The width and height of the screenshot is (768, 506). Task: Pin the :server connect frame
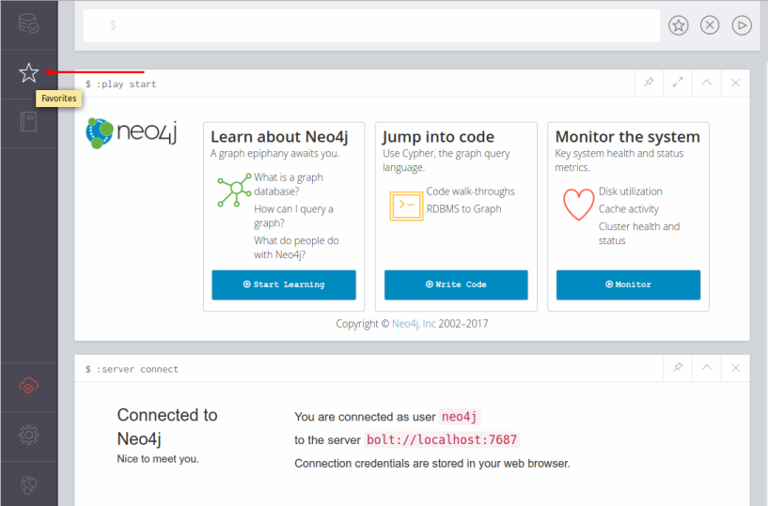pyautogui.click(x=678, y=369)
